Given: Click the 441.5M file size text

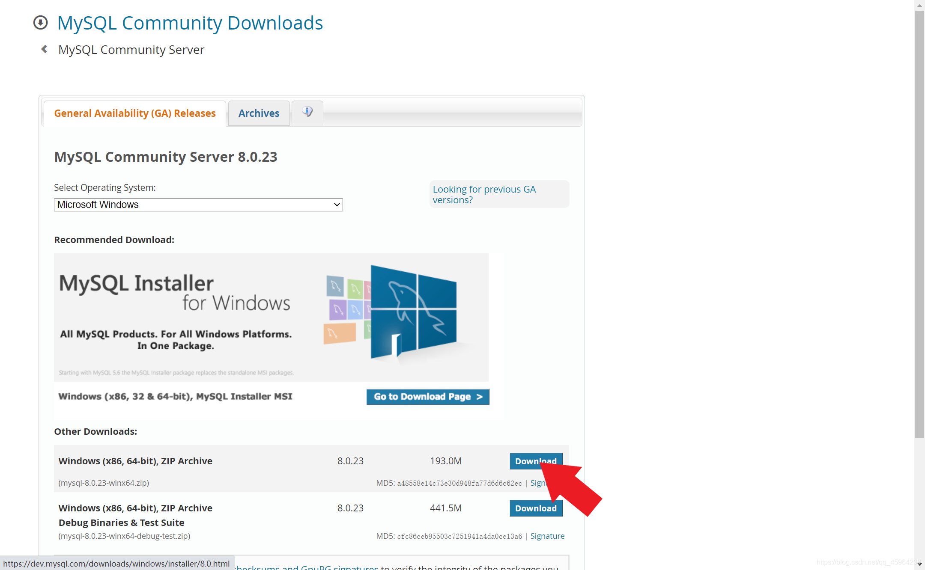Looking at the screenshot, I should pos(446,508).
